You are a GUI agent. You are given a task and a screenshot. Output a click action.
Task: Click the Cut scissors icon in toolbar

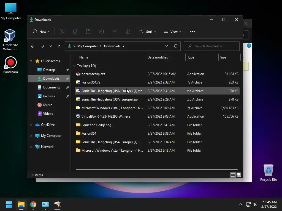(62, 31)
